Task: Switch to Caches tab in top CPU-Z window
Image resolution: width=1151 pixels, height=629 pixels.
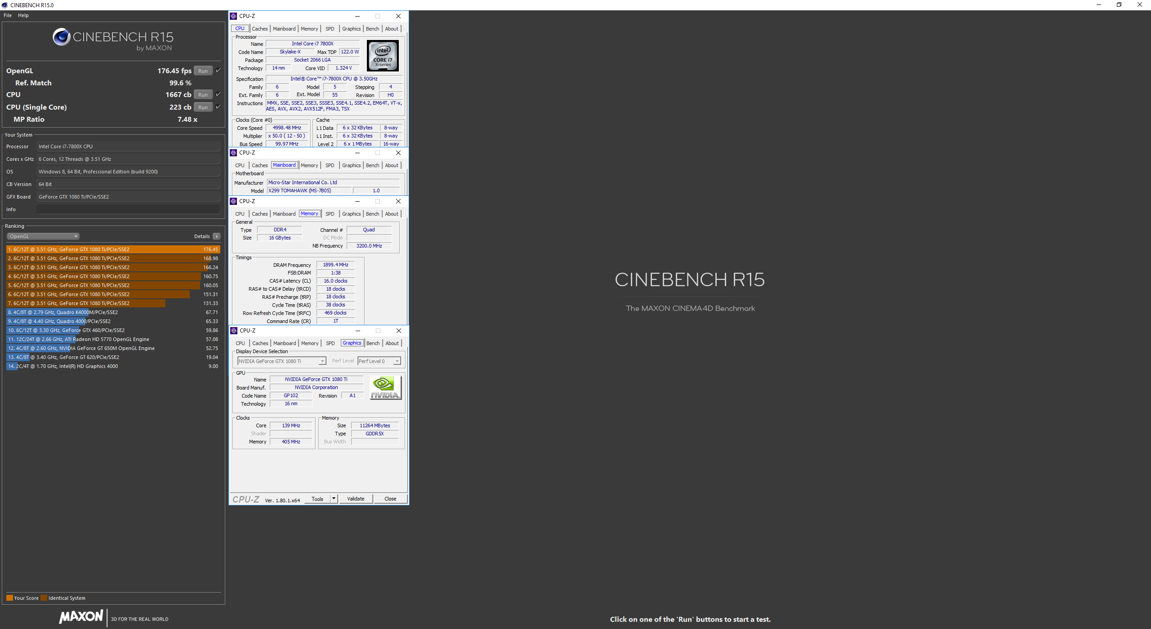Action: [260, 29]
